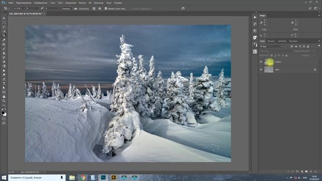Open the crop tool preset dropdown
322x181 pixels.
(x=7, y=9)
